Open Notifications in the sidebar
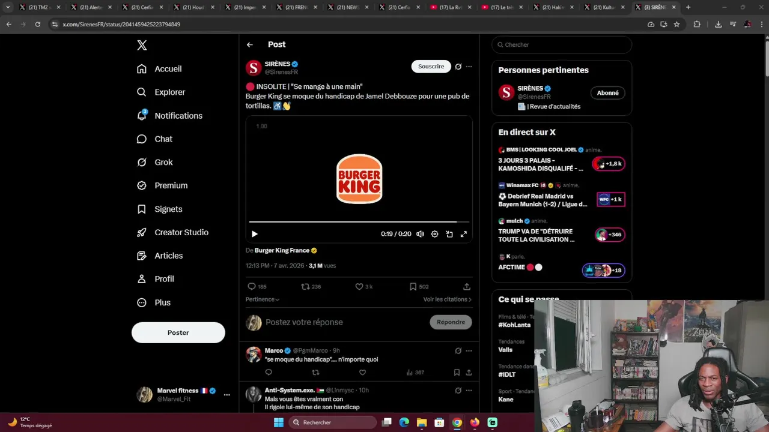This screenshot has height=432, width=769. (169, 116)
